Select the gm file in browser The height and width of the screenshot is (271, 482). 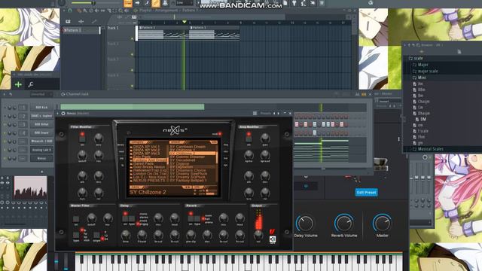[420, 143]
